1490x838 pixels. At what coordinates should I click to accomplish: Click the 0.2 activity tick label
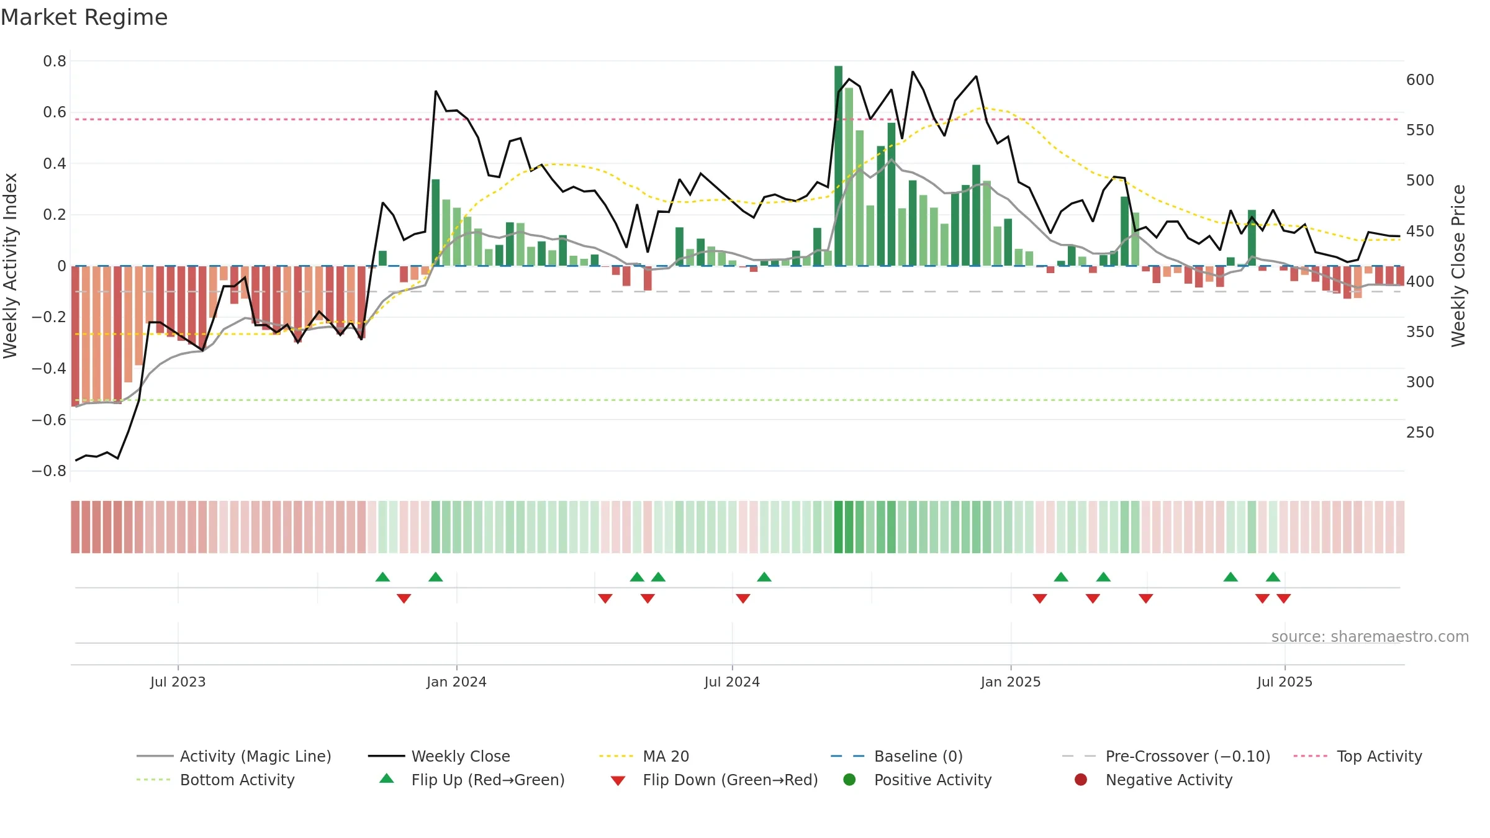click(x=55, y=215)
